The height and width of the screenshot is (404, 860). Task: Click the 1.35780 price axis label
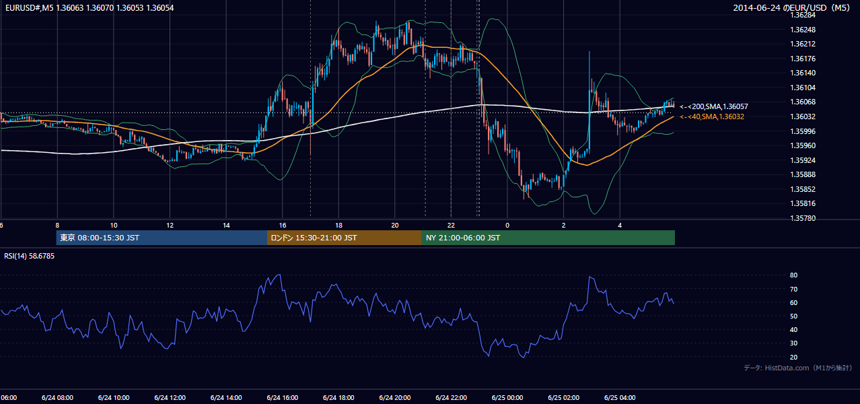[x=803, y=218]
